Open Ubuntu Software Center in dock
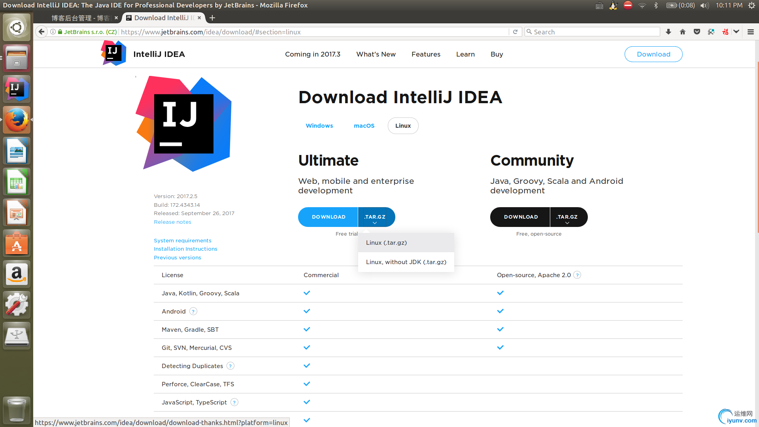This screenshot has width=759, height=427. [x=17, y=243]
